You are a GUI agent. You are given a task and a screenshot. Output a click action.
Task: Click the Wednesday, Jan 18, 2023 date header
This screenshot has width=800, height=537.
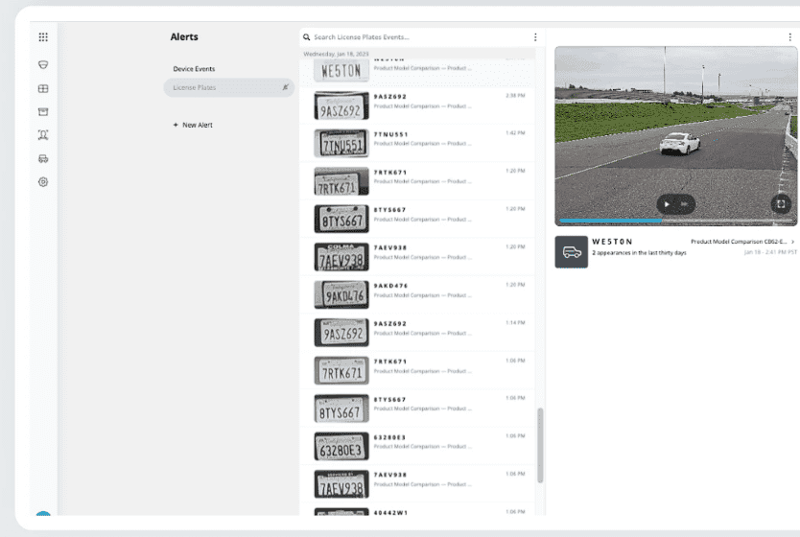pyautogui.click(x=337, y=54)
